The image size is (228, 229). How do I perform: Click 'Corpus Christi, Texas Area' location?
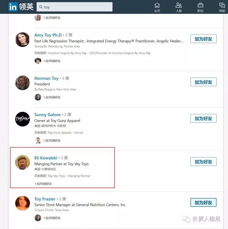(x=52, y=210)
